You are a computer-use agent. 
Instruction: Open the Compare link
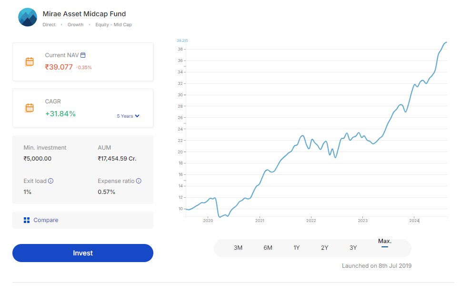(46, 220)
